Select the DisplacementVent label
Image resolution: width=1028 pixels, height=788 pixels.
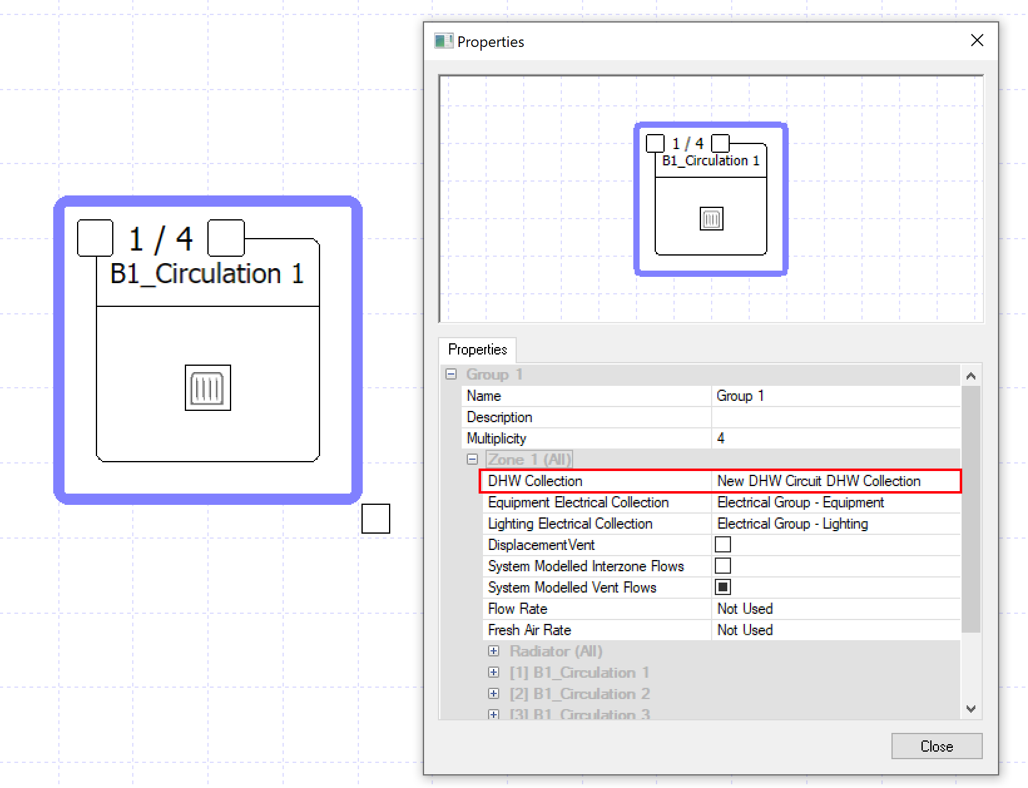[x=541, y=545]
